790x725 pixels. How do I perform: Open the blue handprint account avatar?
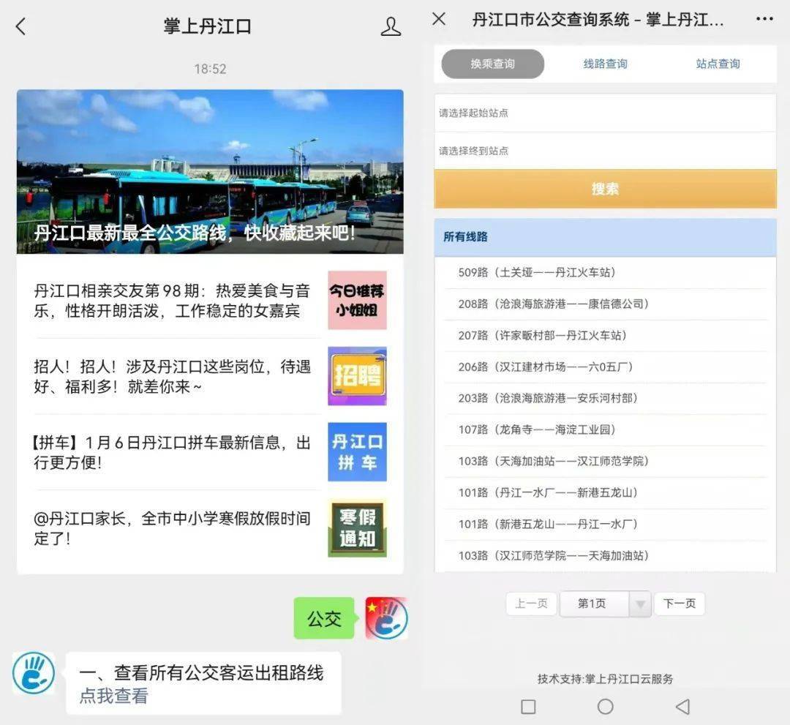(x=33, y=673)
